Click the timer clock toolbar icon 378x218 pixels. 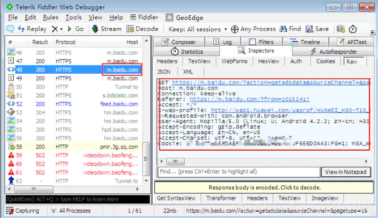click(352, 29)
